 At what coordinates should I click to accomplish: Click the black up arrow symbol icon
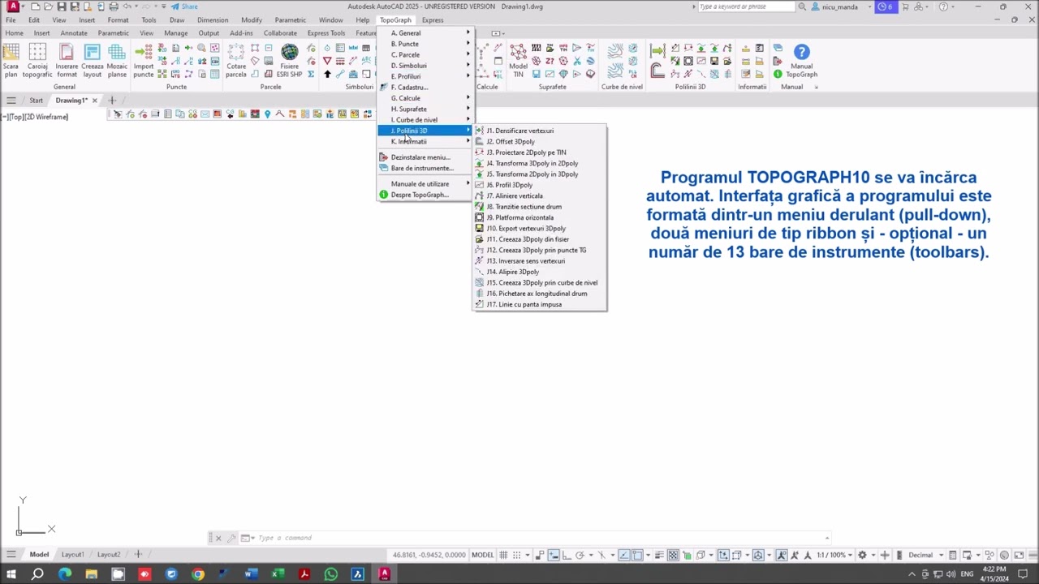point(327,74)
